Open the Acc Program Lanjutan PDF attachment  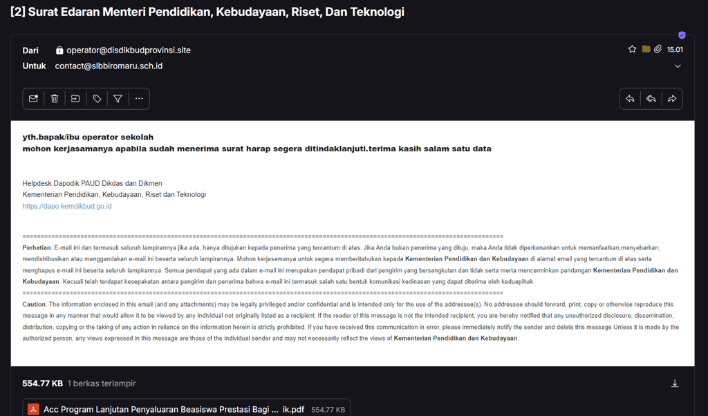point(186,409)
